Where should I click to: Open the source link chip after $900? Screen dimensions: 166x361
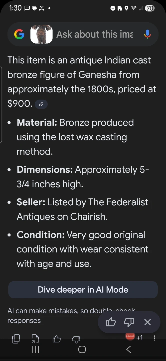tap(41, 104)
